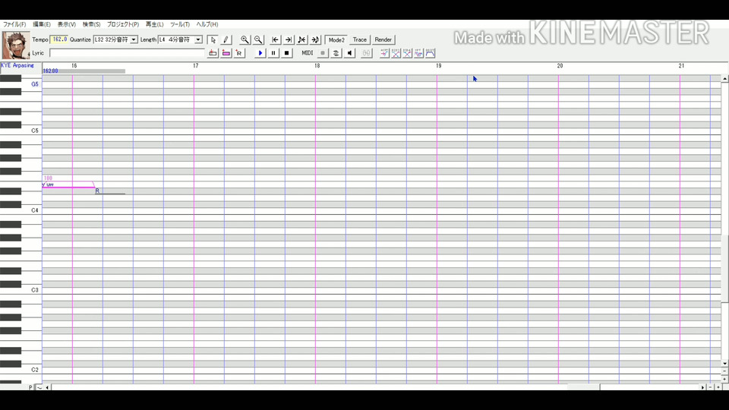The width and height of the screenshot is (729, 410).
Task: Click the pink note block icon
Action: (x=226, y=53)
